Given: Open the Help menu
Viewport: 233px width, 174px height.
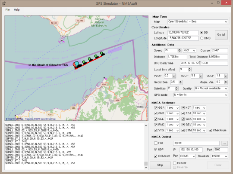Looking at the screenshot, I should click(17, 10).
